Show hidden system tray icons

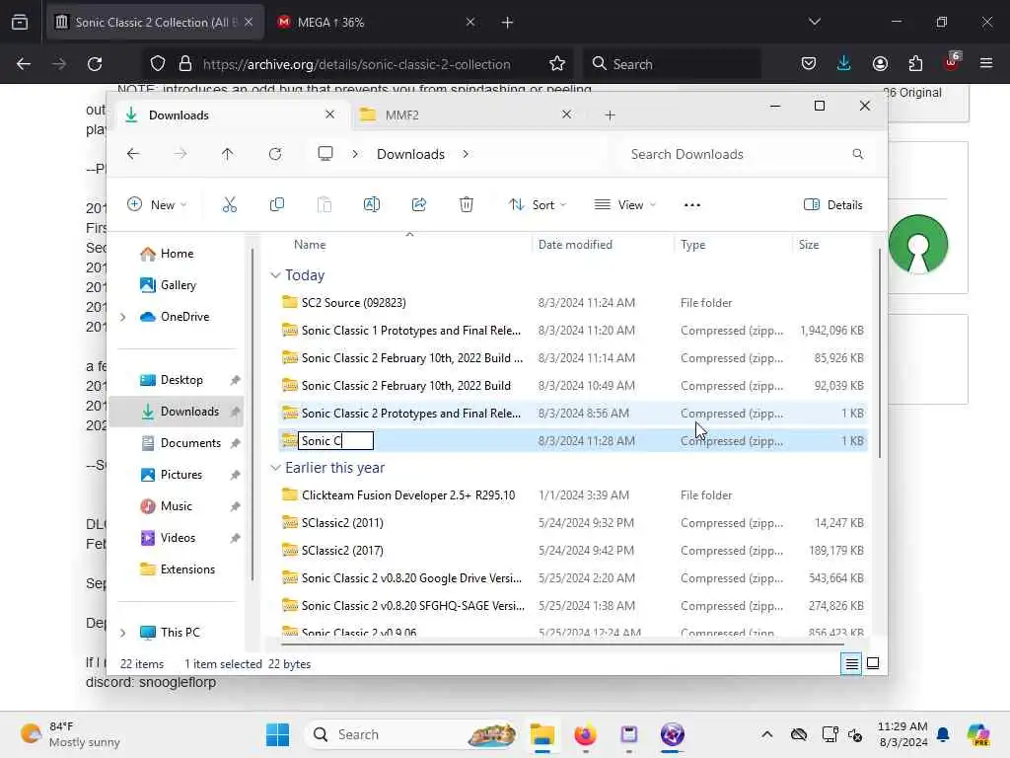[766, 734]
